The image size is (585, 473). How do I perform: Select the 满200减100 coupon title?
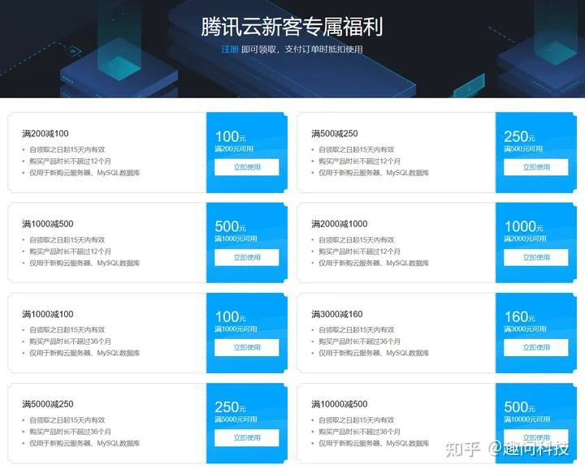pyautogui.click(x=46, y=134)
